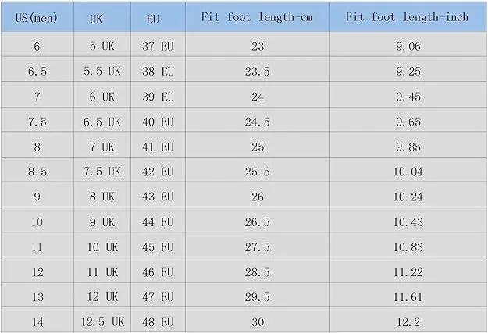Screen dimensions: 488x333
Task: Click the Fit foot length-inch header
Action: point(408,17)
